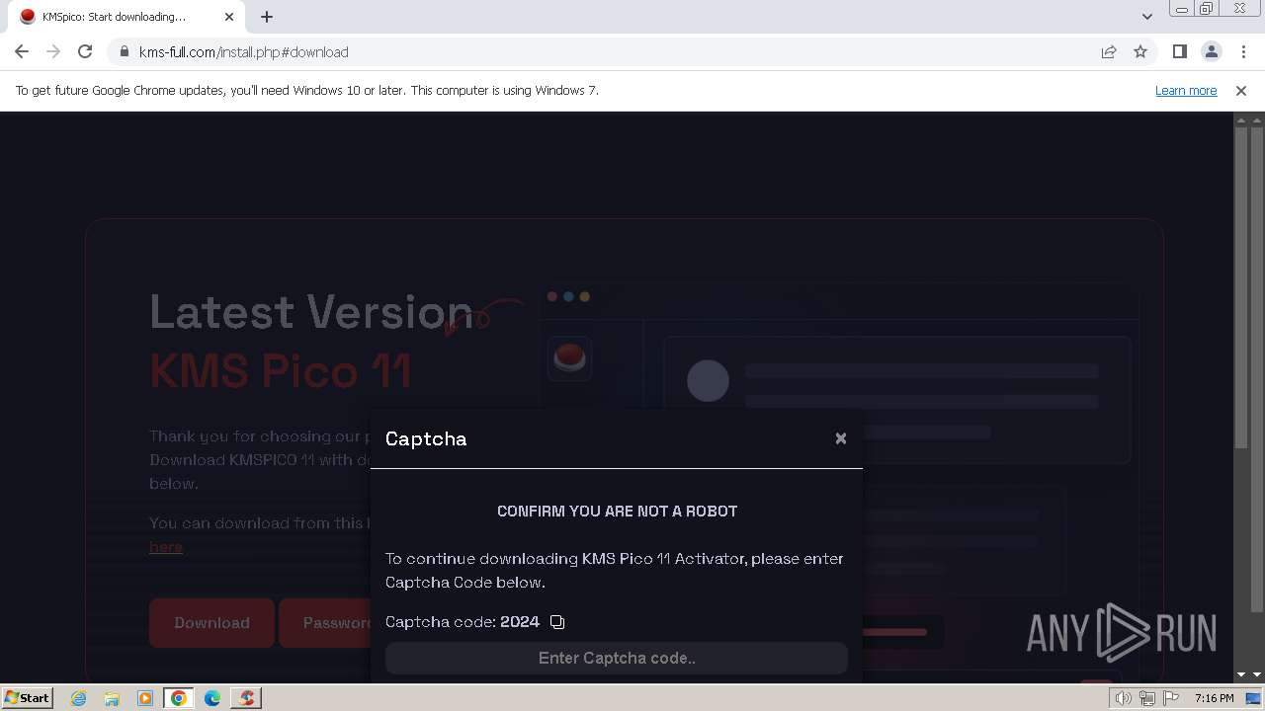Image resolution: width=1265 pixels, height=711 pixels.
Task: Expand the tab search dropdown
Action: coord(1146,16)
